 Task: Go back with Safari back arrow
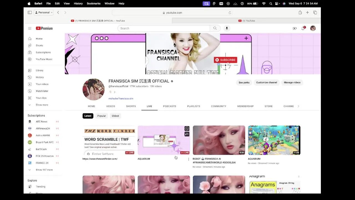(x=58, y=12)
